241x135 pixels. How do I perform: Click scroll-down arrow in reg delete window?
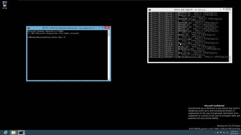click(x=109, y=79)
